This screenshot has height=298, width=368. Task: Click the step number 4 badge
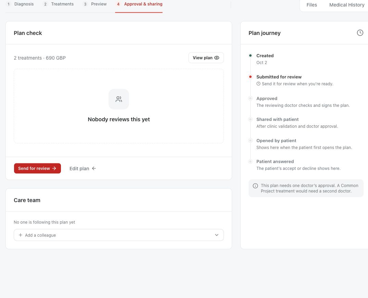click(118, 4)
